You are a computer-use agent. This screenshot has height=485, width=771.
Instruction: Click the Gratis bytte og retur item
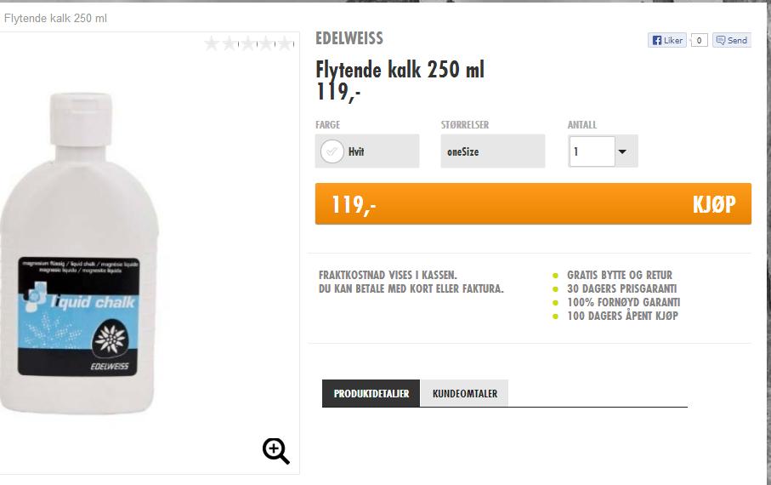[x=620, y=275]
